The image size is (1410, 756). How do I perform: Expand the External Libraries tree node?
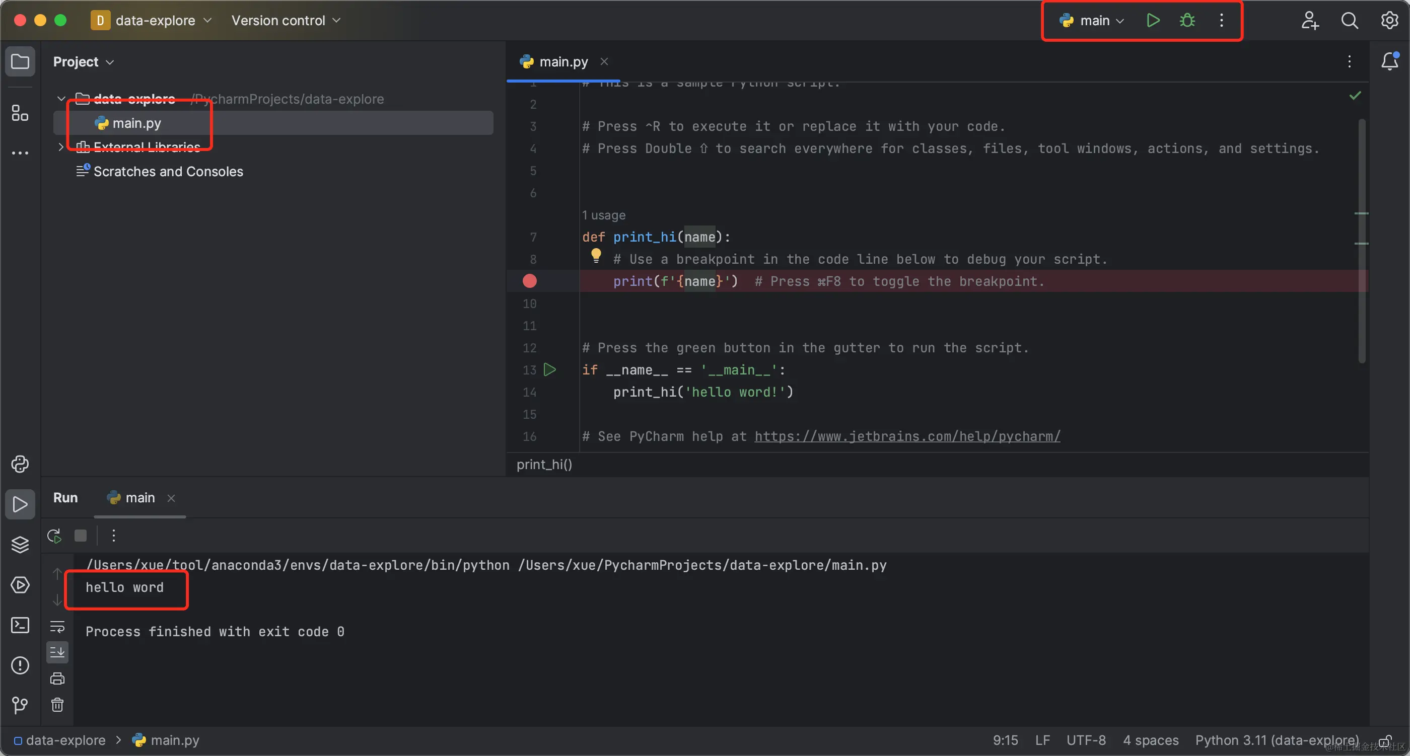(x=61, y=147)
